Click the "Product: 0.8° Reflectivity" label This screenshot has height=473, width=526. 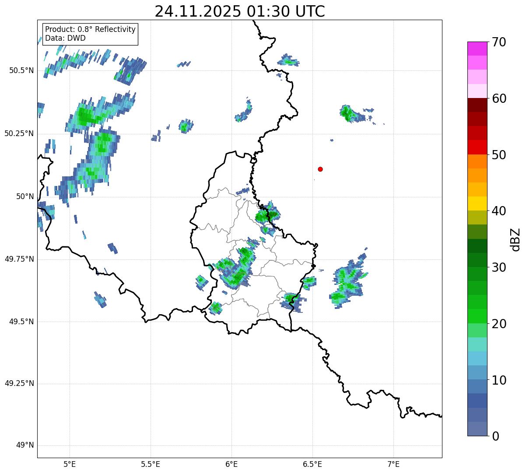point(91,29)
